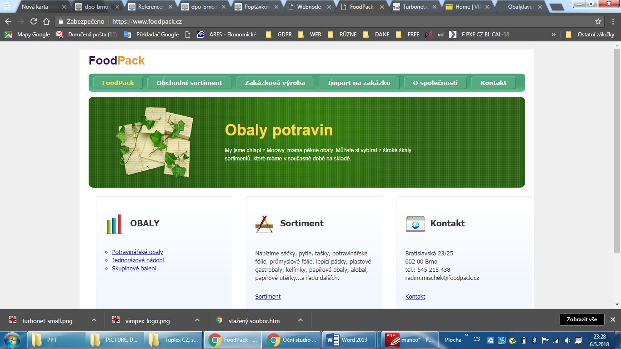Click the CS language indicator
The image size is (621, 349).
click(x=477, y=339)
